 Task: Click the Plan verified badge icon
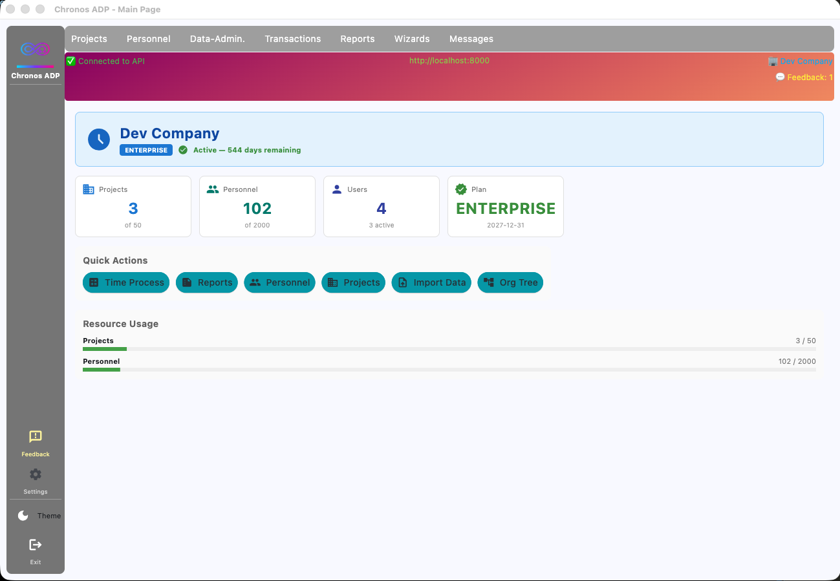click(x=461, y=189)
